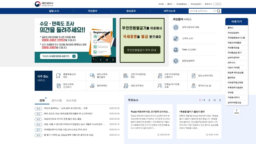Click the pencil icon for 고객의 소리
Image resolution: width=256 pixels, height=144 pixels.
coord(176,39)
